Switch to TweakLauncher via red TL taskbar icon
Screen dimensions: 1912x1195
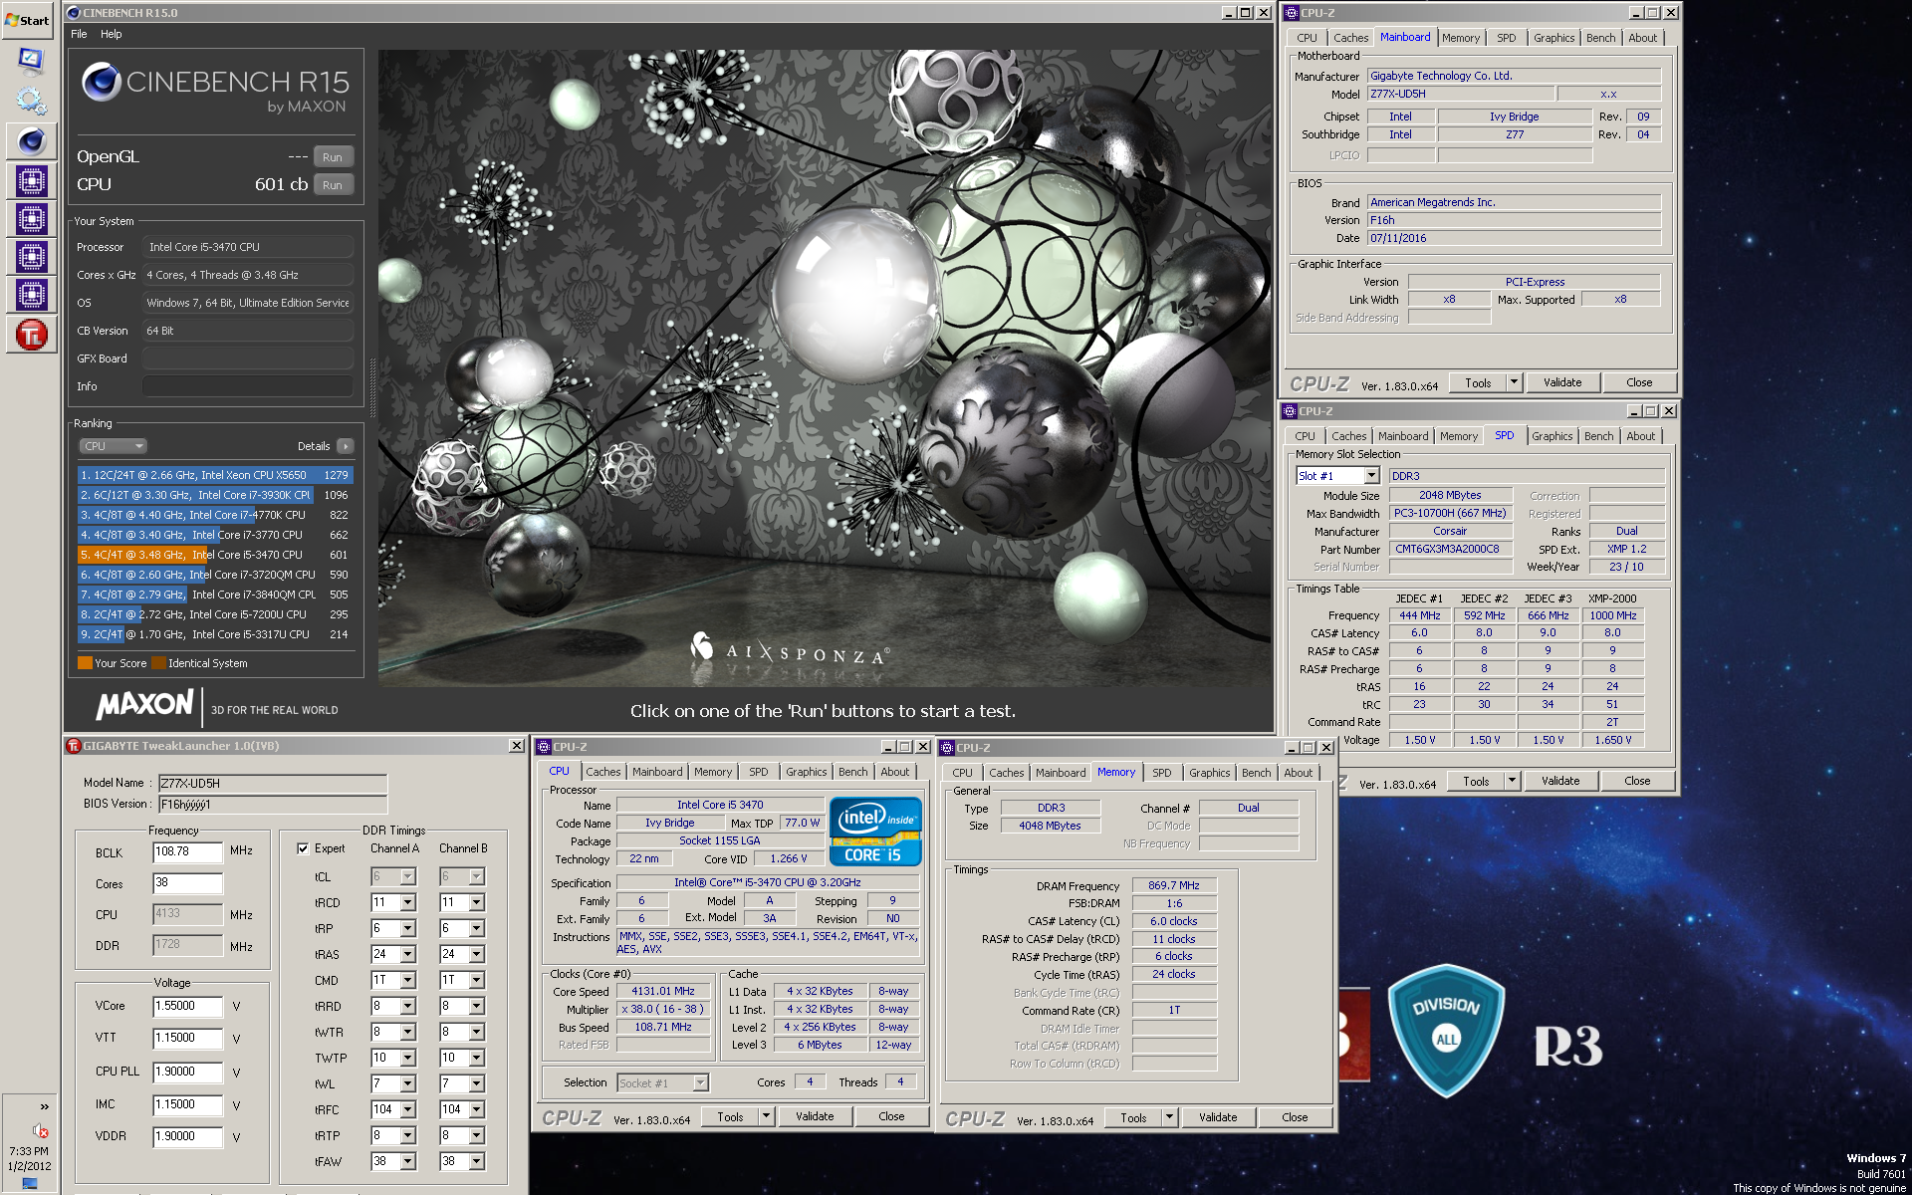pos(31,335)
